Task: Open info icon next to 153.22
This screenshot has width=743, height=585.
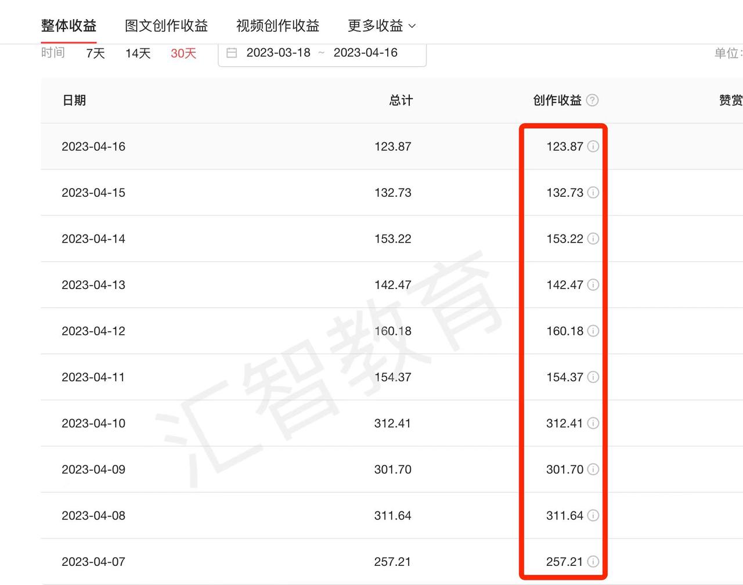Action: coord(593,239)
